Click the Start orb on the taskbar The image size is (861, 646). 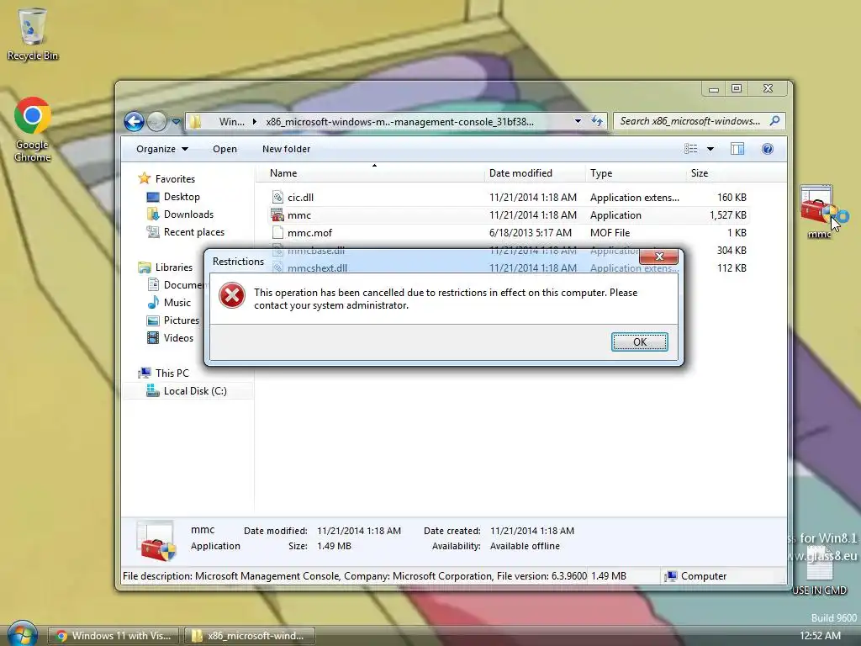pyautogui.click(x=23, y=633)
